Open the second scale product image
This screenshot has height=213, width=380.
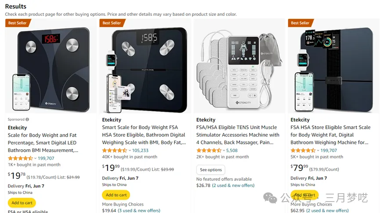[145, 66]
